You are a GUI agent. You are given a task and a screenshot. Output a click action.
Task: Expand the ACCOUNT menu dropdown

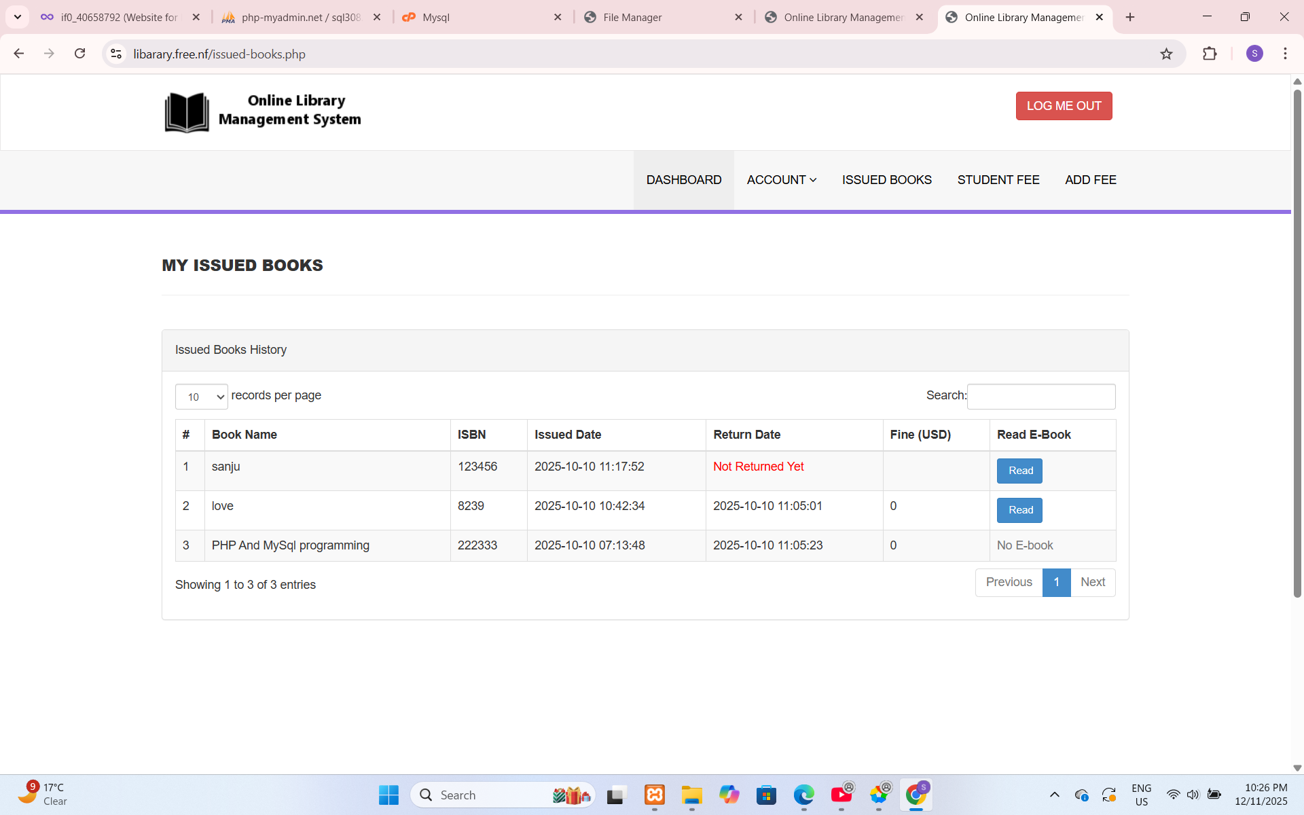pos(781,180)
